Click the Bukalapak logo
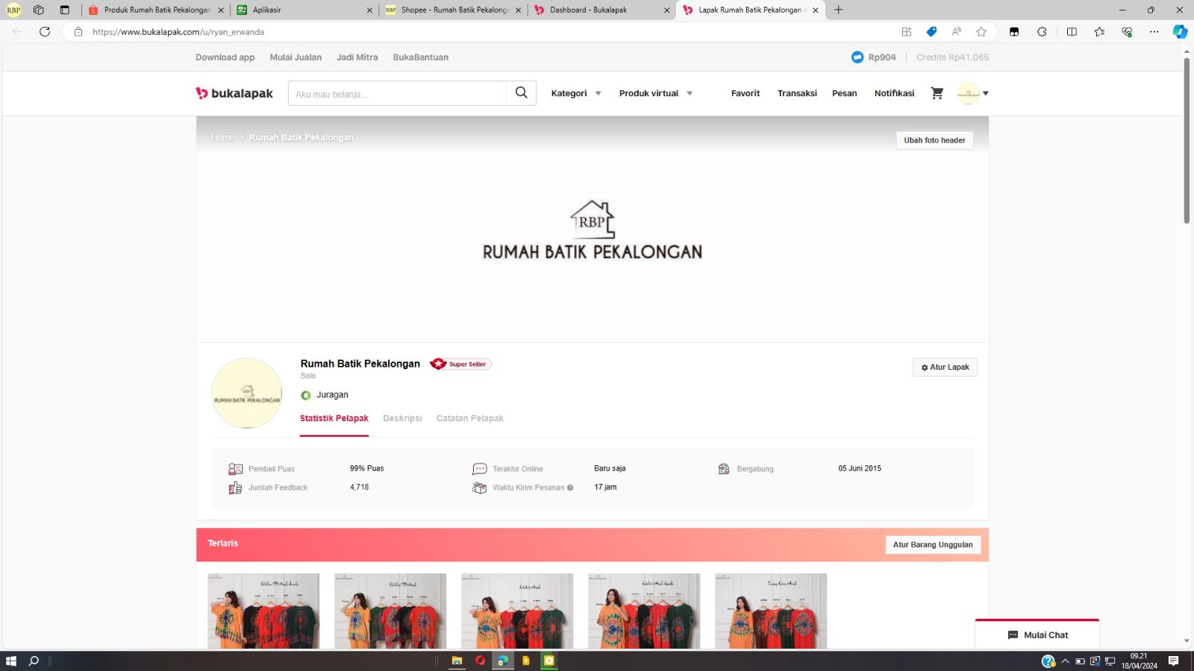 234,93
